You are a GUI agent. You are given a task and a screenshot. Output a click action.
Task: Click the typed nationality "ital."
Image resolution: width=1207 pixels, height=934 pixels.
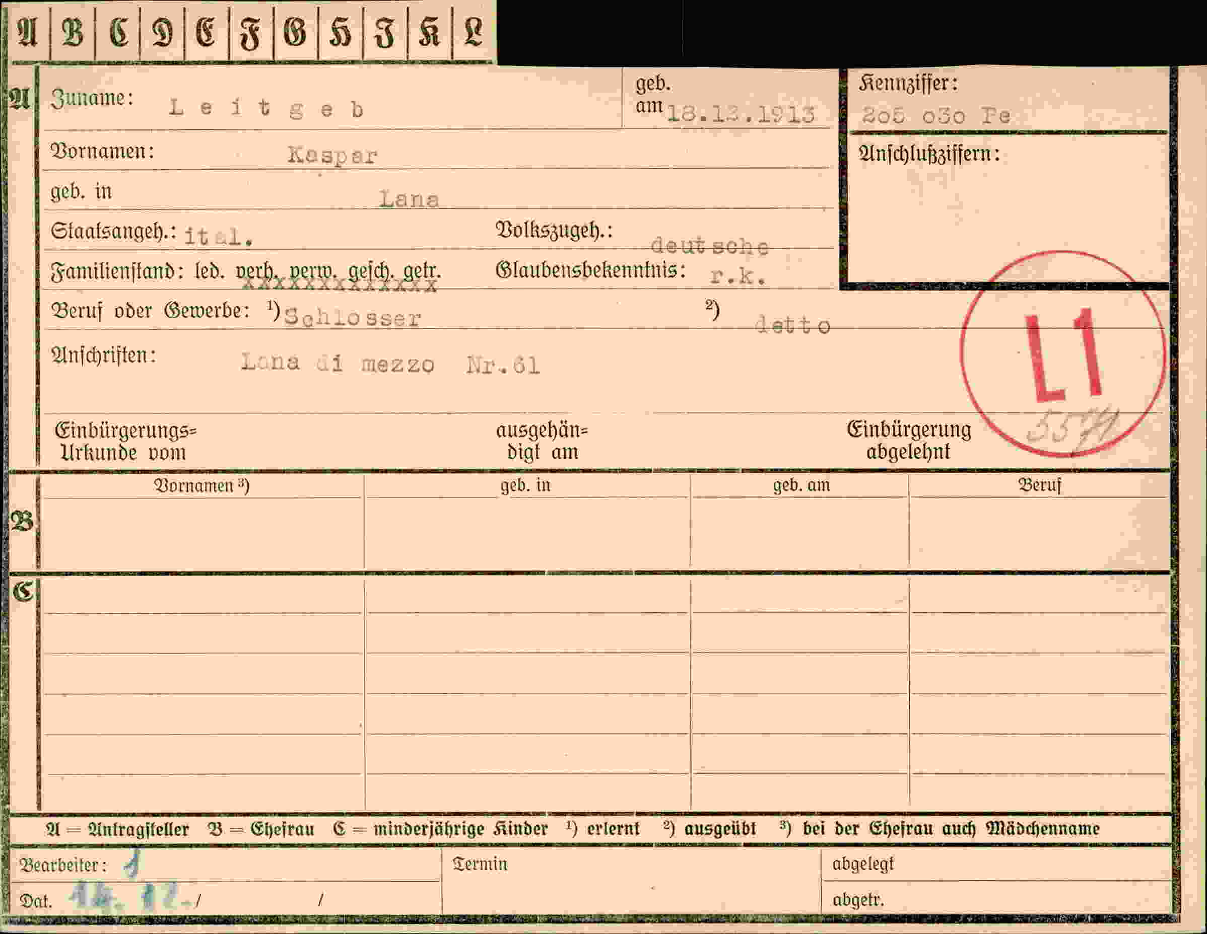[218, 237]
